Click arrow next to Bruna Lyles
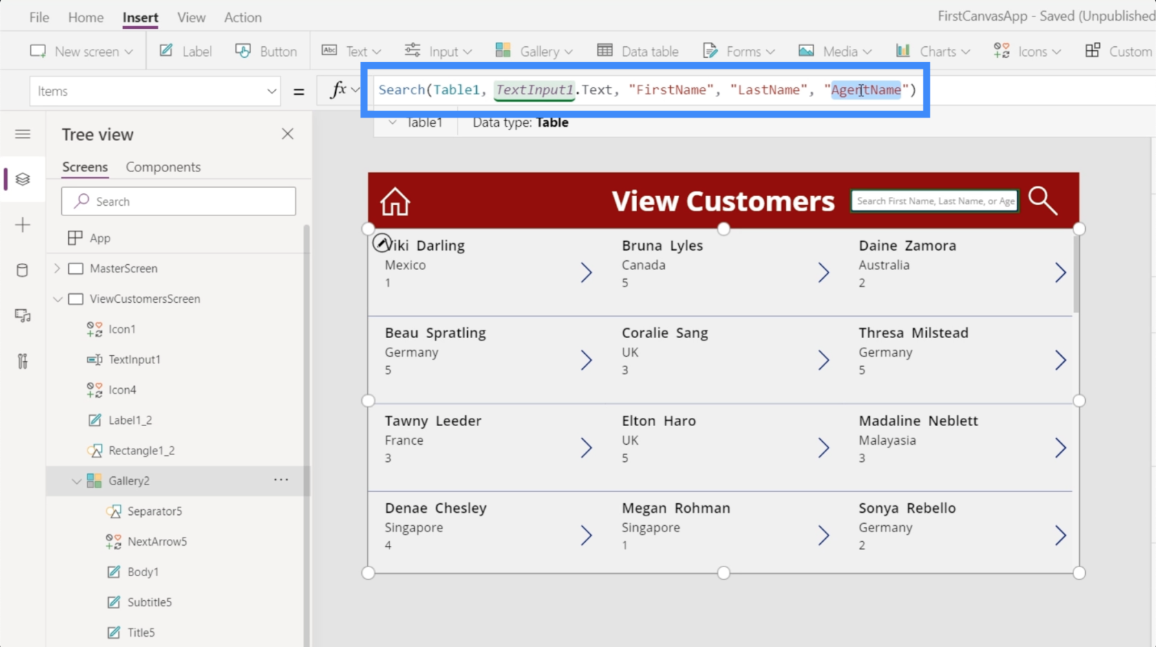This screenshot has height=647, width=1156. (x=824, y=273)
